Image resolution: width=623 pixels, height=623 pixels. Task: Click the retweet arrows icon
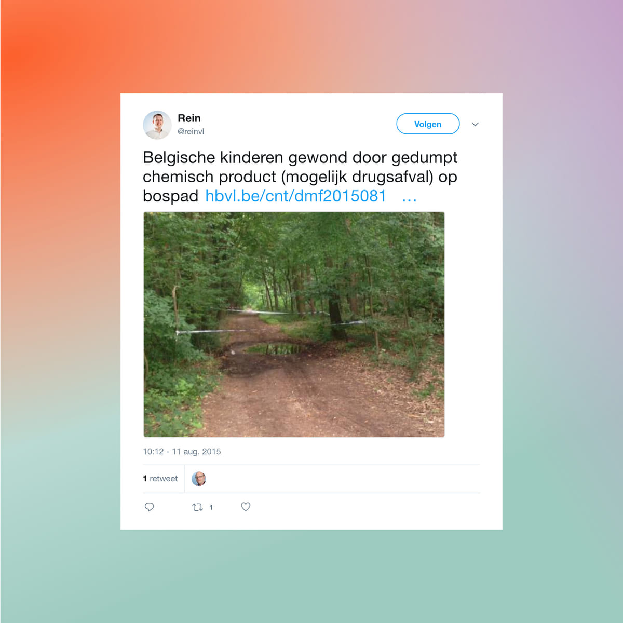(197, 507)
